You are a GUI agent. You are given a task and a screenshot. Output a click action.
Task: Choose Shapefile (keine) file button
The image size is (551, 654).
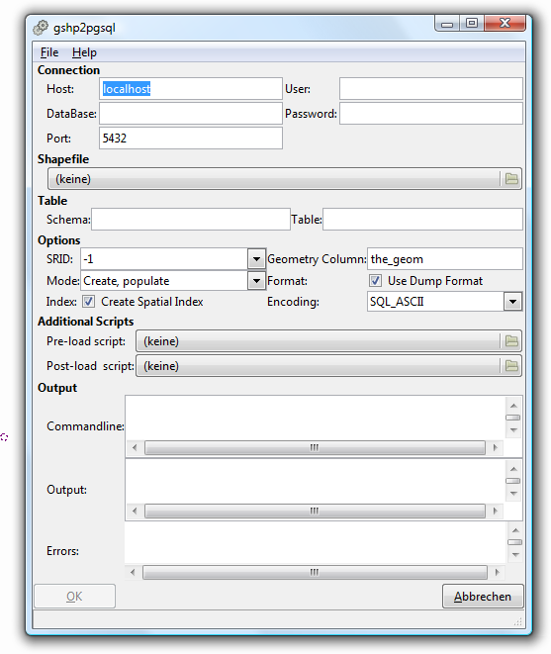pos(285,179)
